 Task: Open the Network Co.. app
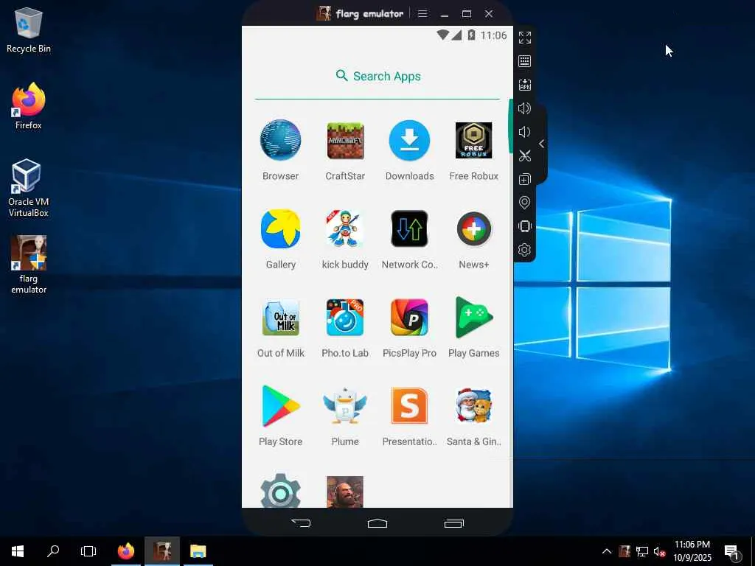pos(409,228)
